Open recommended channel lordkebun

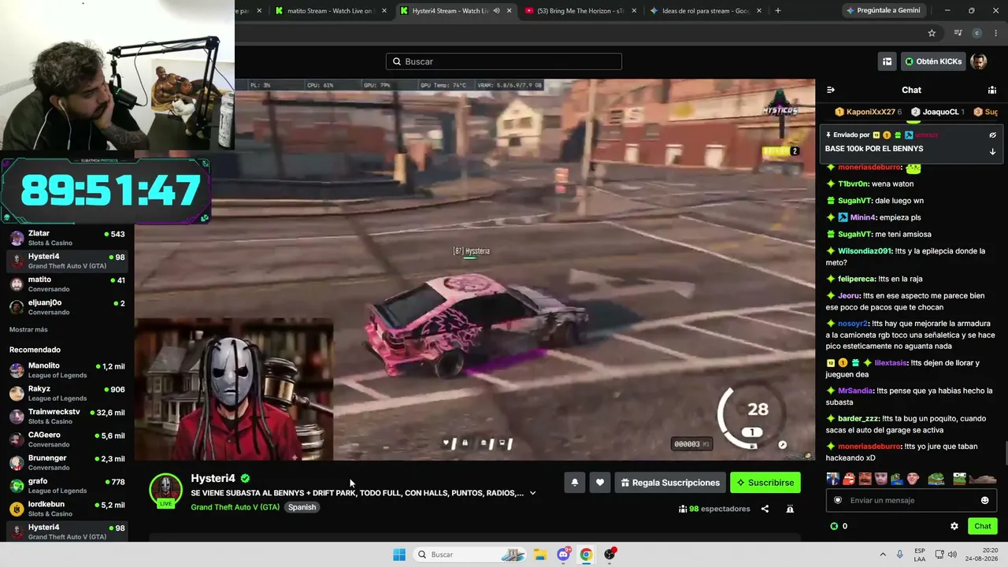click(67, 509)
